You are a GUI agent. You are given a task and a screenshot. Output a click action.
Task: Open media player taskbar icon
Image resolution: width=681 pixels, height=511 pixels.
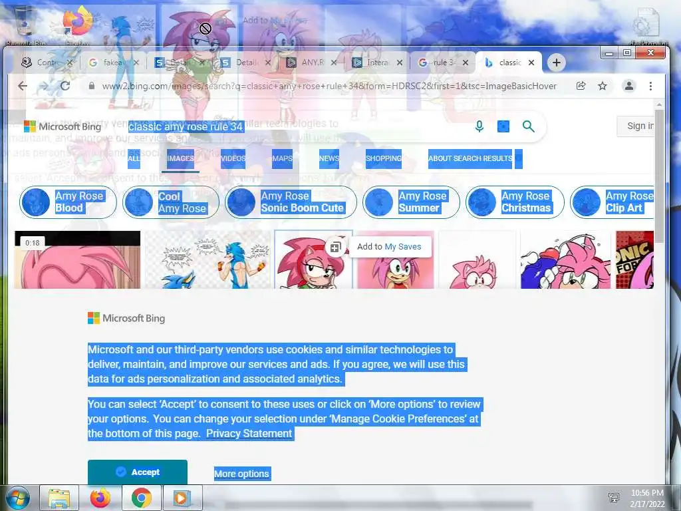click(182, 498)
